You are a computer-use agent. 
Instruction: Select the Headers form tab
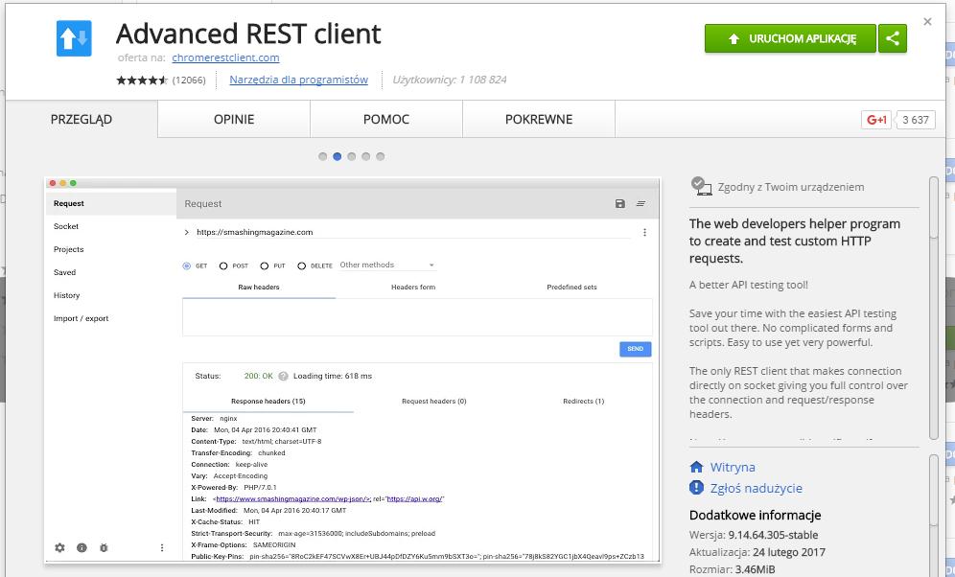(413, 288)
